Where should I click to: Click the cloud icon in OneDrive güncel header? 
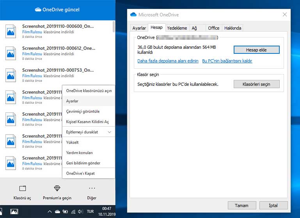pos(38,10)
